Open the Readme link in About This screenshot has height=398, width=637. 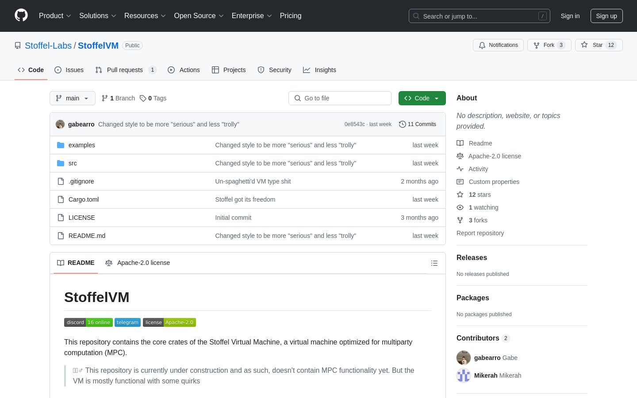475,143
